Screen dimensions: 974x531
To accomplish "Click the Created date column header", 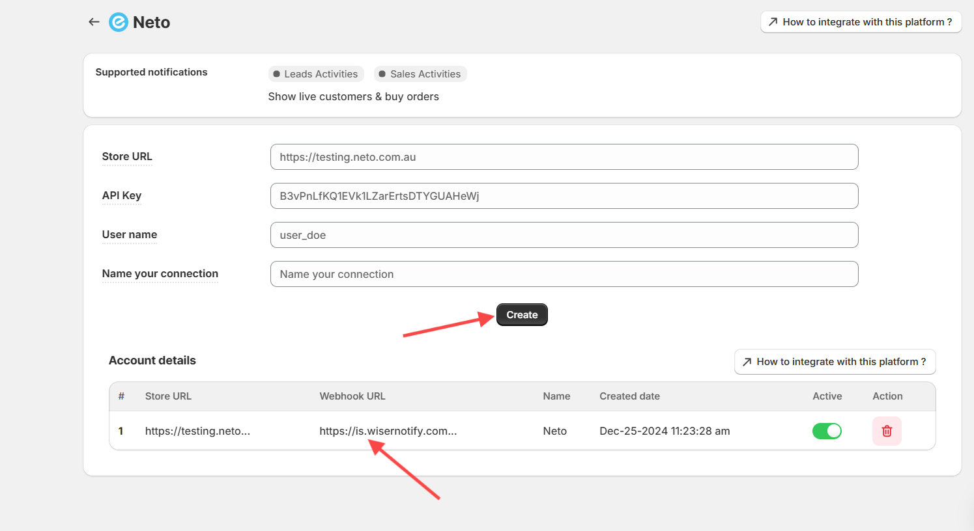I will click(x=629, y=396).
